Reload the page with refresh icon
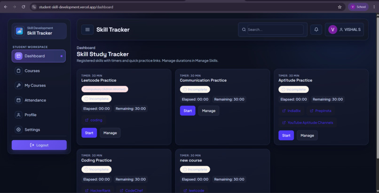Image resolution: width=379 pixels, height=193 pixels. (x=23, y=7)
